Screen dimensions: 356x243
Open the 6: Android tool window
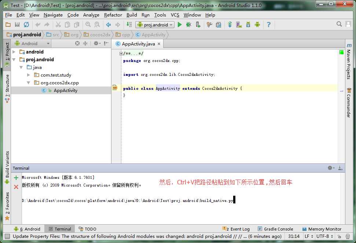[x=27, y=229]
